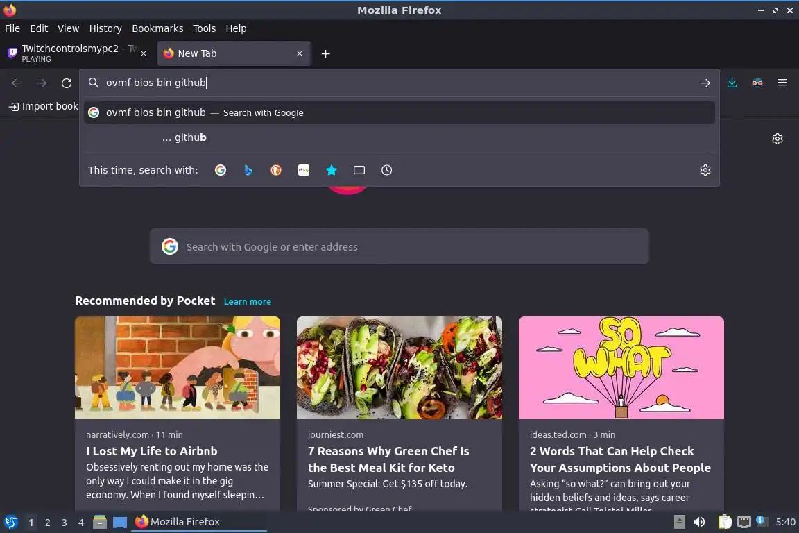
Task: Click the glasses extension icon in the toolbar
Action: point(757,83)
